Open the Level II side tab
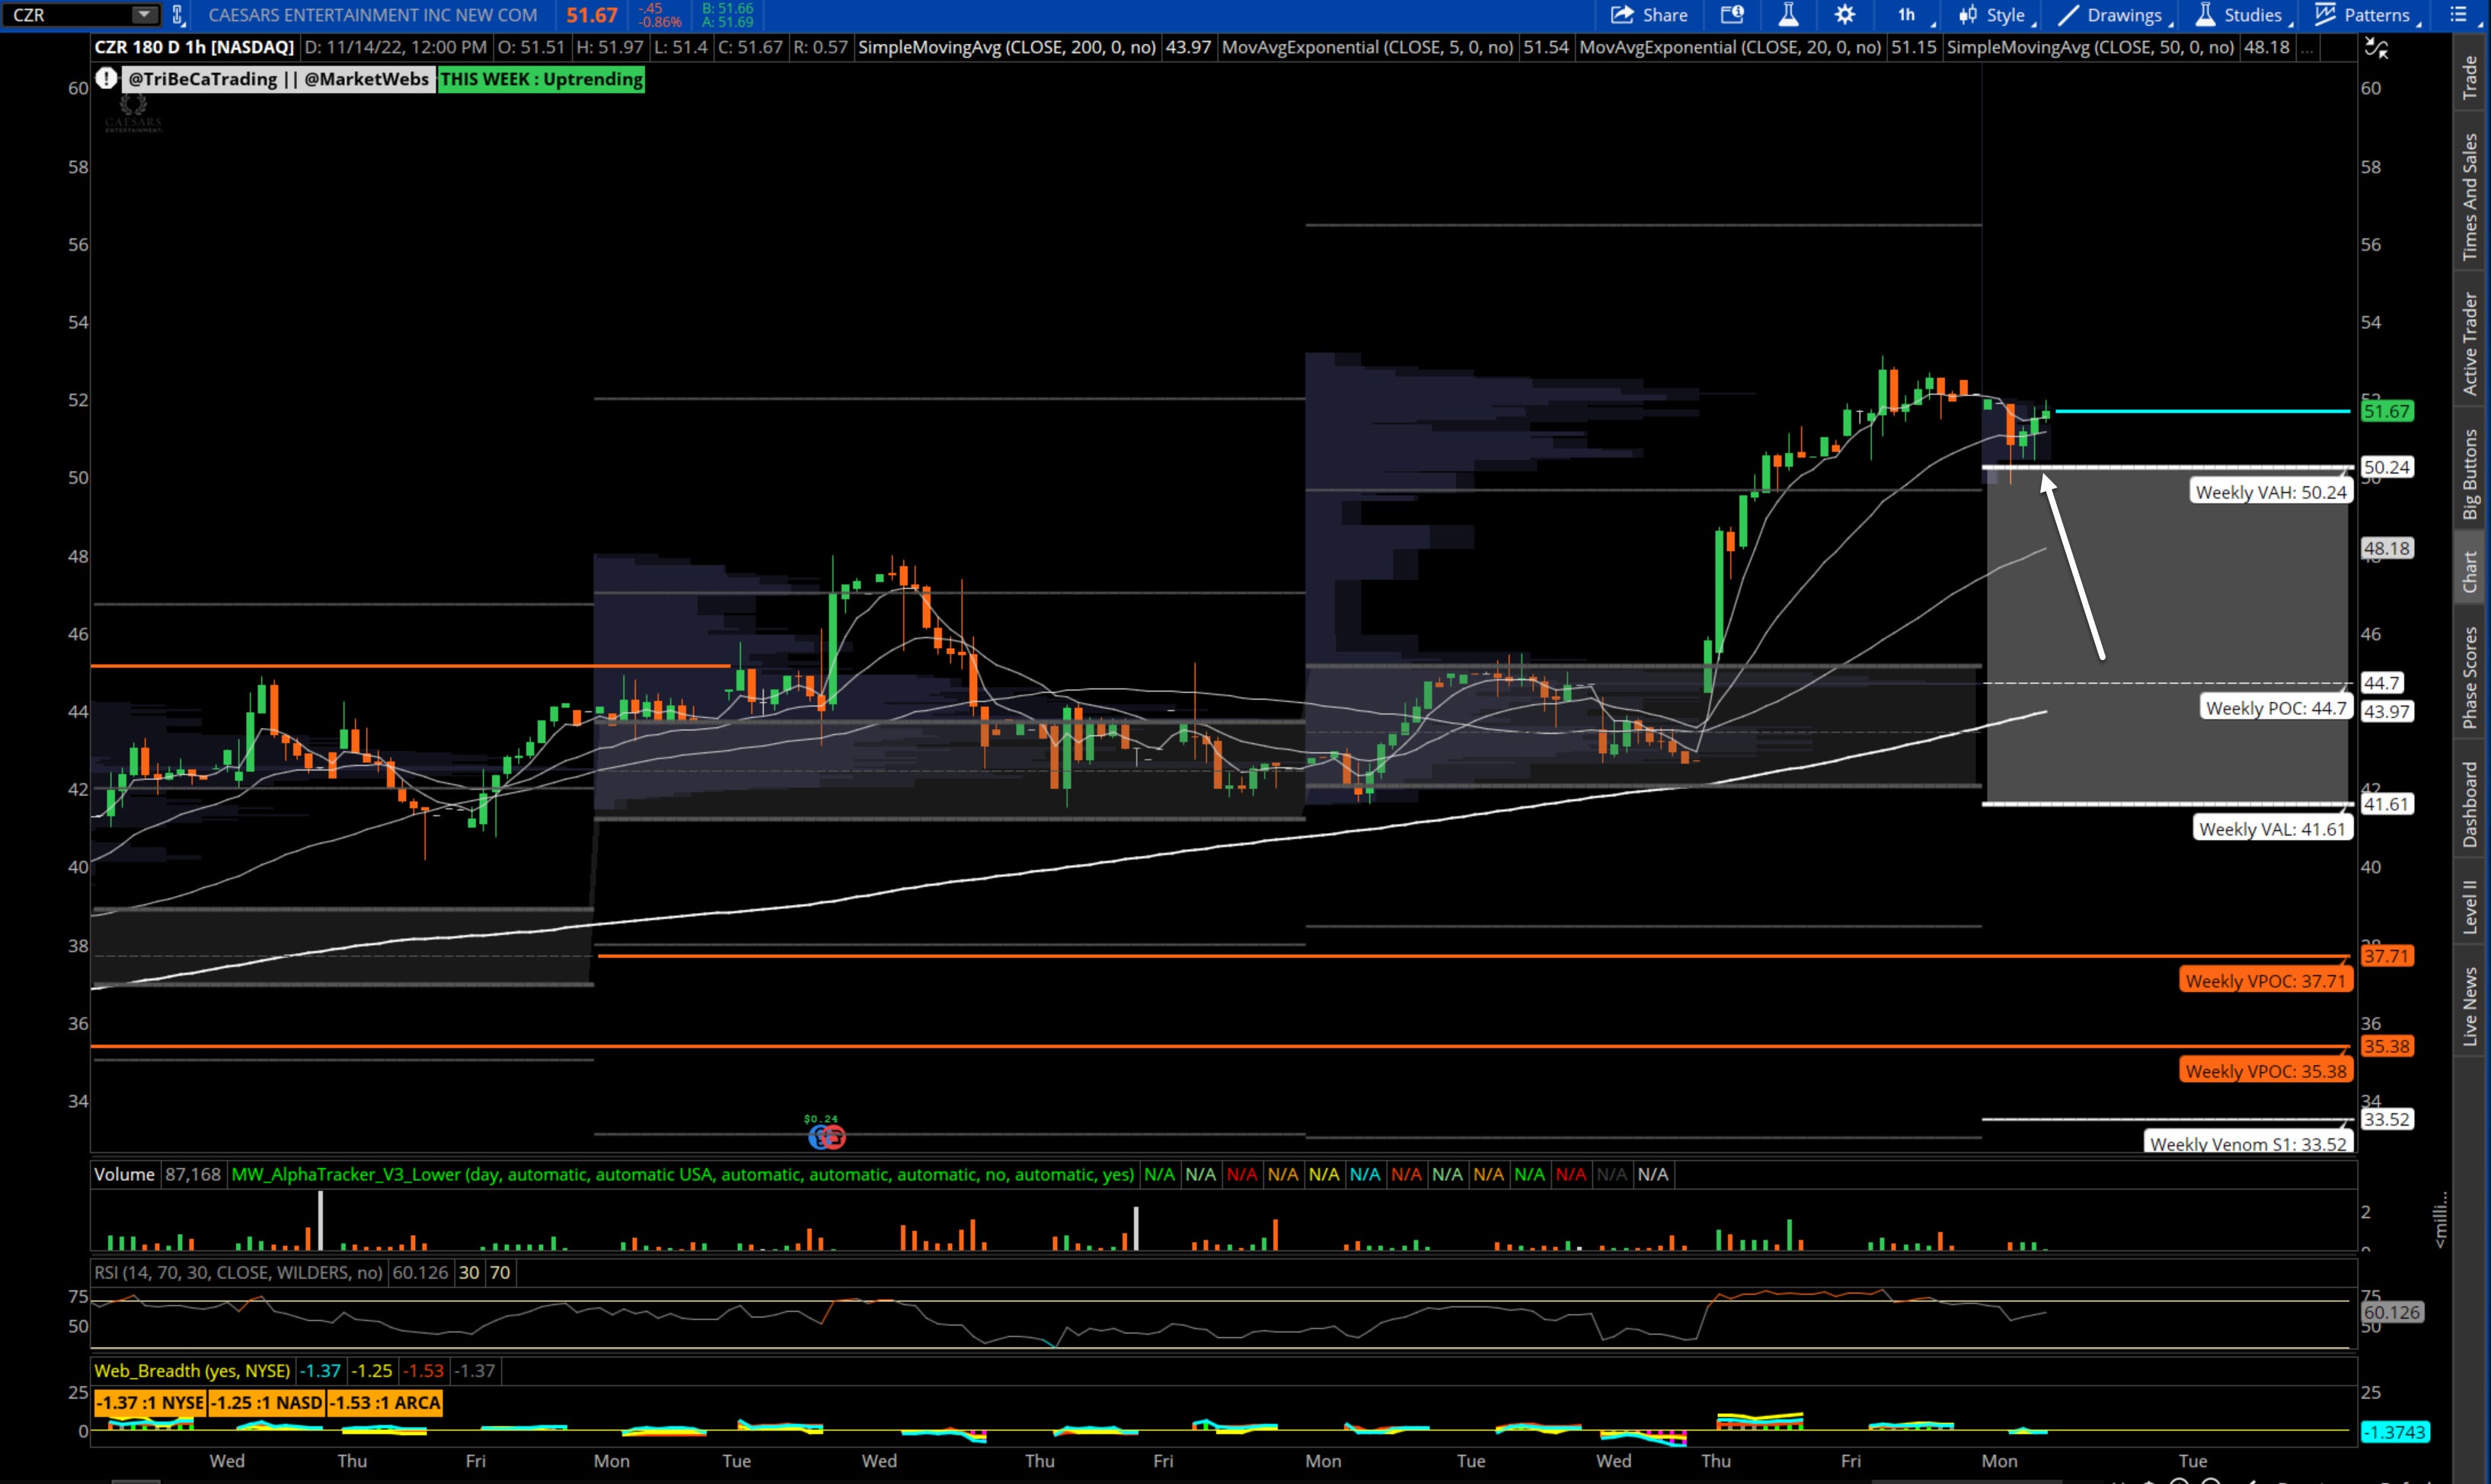The image size is (2491, 1484). coord(2470,906)
